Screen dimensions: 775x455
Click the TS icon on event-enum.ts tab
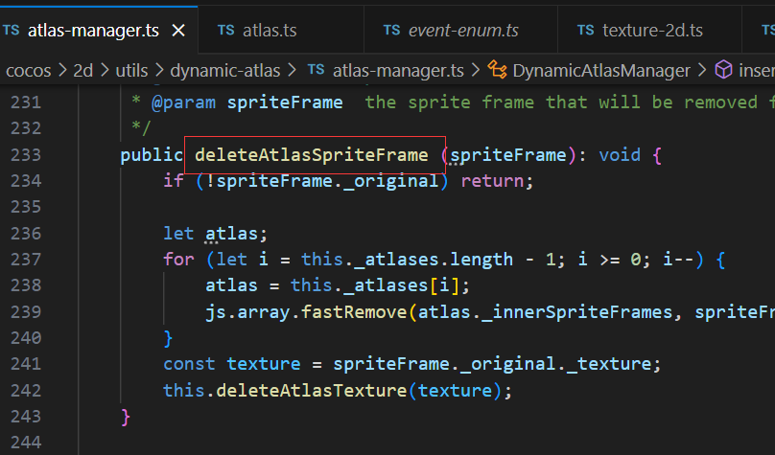click(391, 31)
